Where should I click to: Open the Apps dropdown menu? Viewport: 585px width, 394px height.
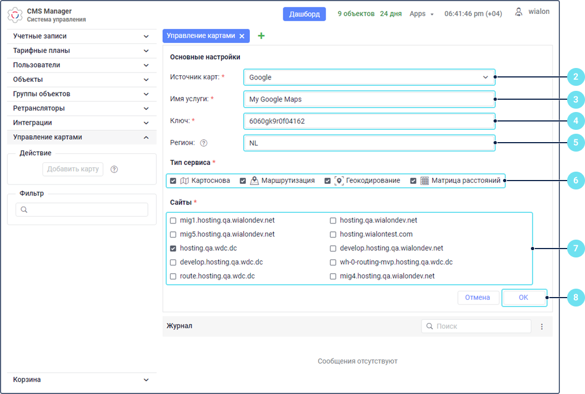pyautogui.click(x=421, y=14)
